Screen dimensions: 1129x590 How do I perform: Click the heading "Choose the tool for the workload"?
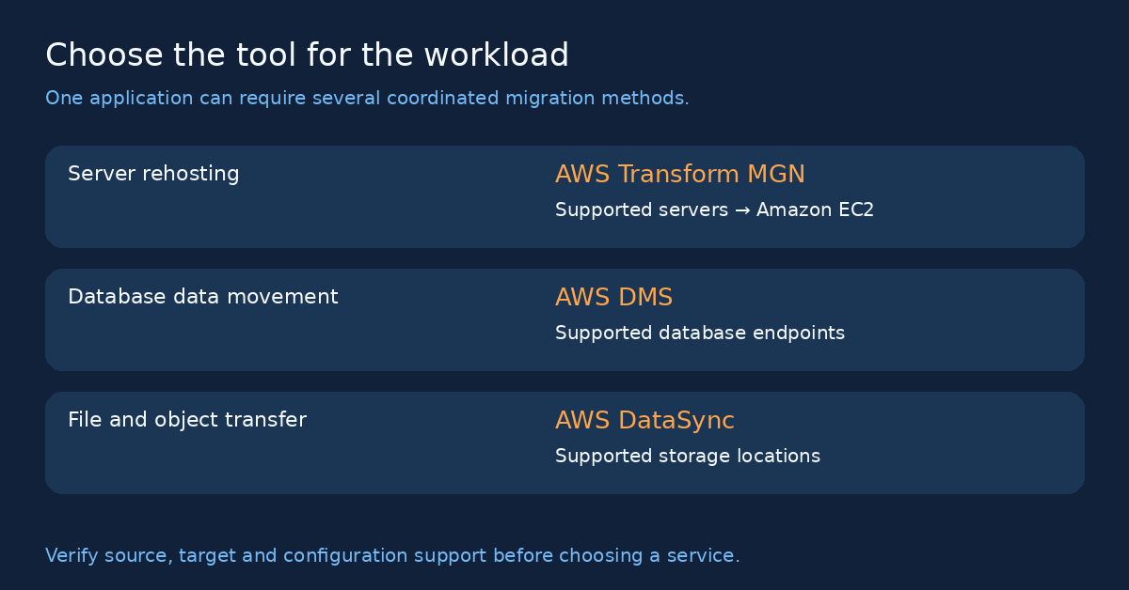click(307, 55)
